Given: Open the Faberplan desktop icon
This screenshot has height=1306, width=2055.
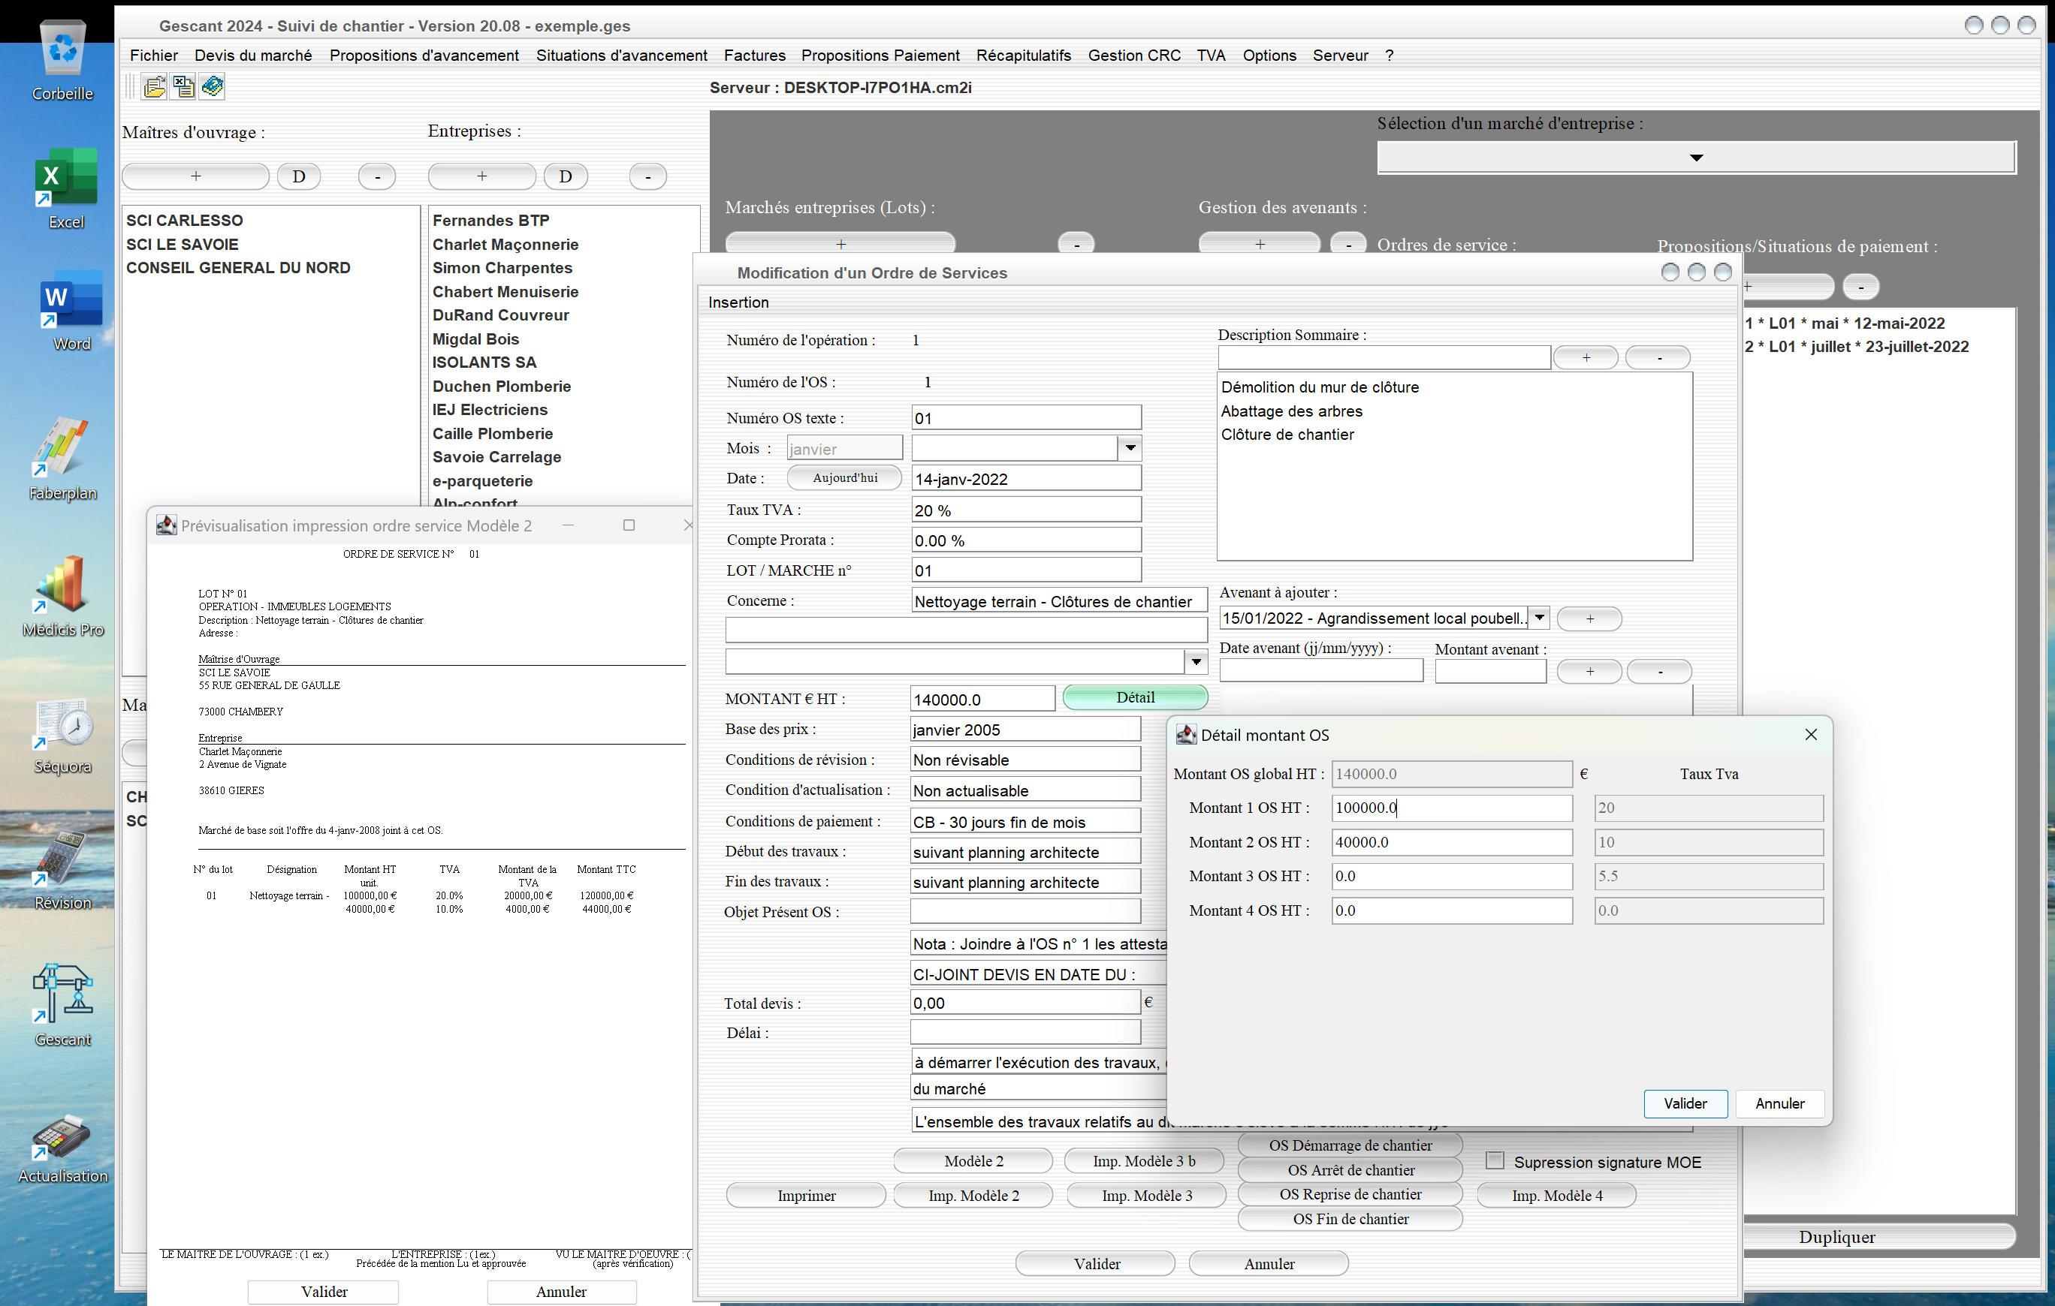Looking at the screenshot, I should click(x=62, y=459).
